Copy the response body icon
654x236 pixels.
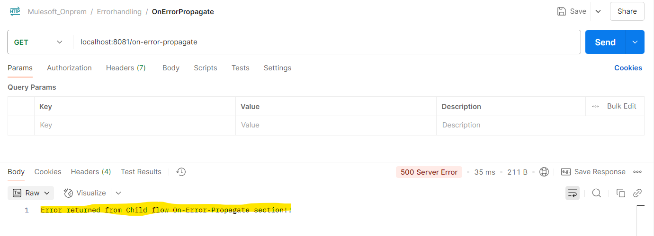pos(620,193)
